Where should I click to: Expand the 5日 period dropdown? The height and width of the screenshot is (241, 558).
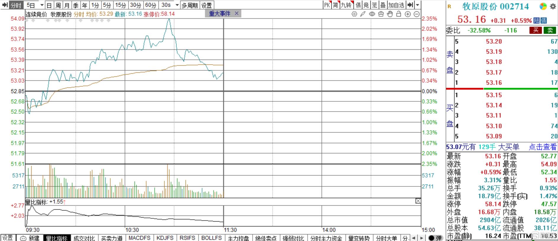(42, 5)
